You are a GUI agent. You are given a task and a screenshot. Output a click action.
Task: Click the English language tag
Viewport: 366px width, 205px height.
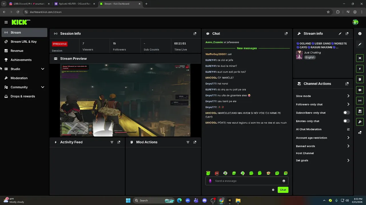coord(310,57)
